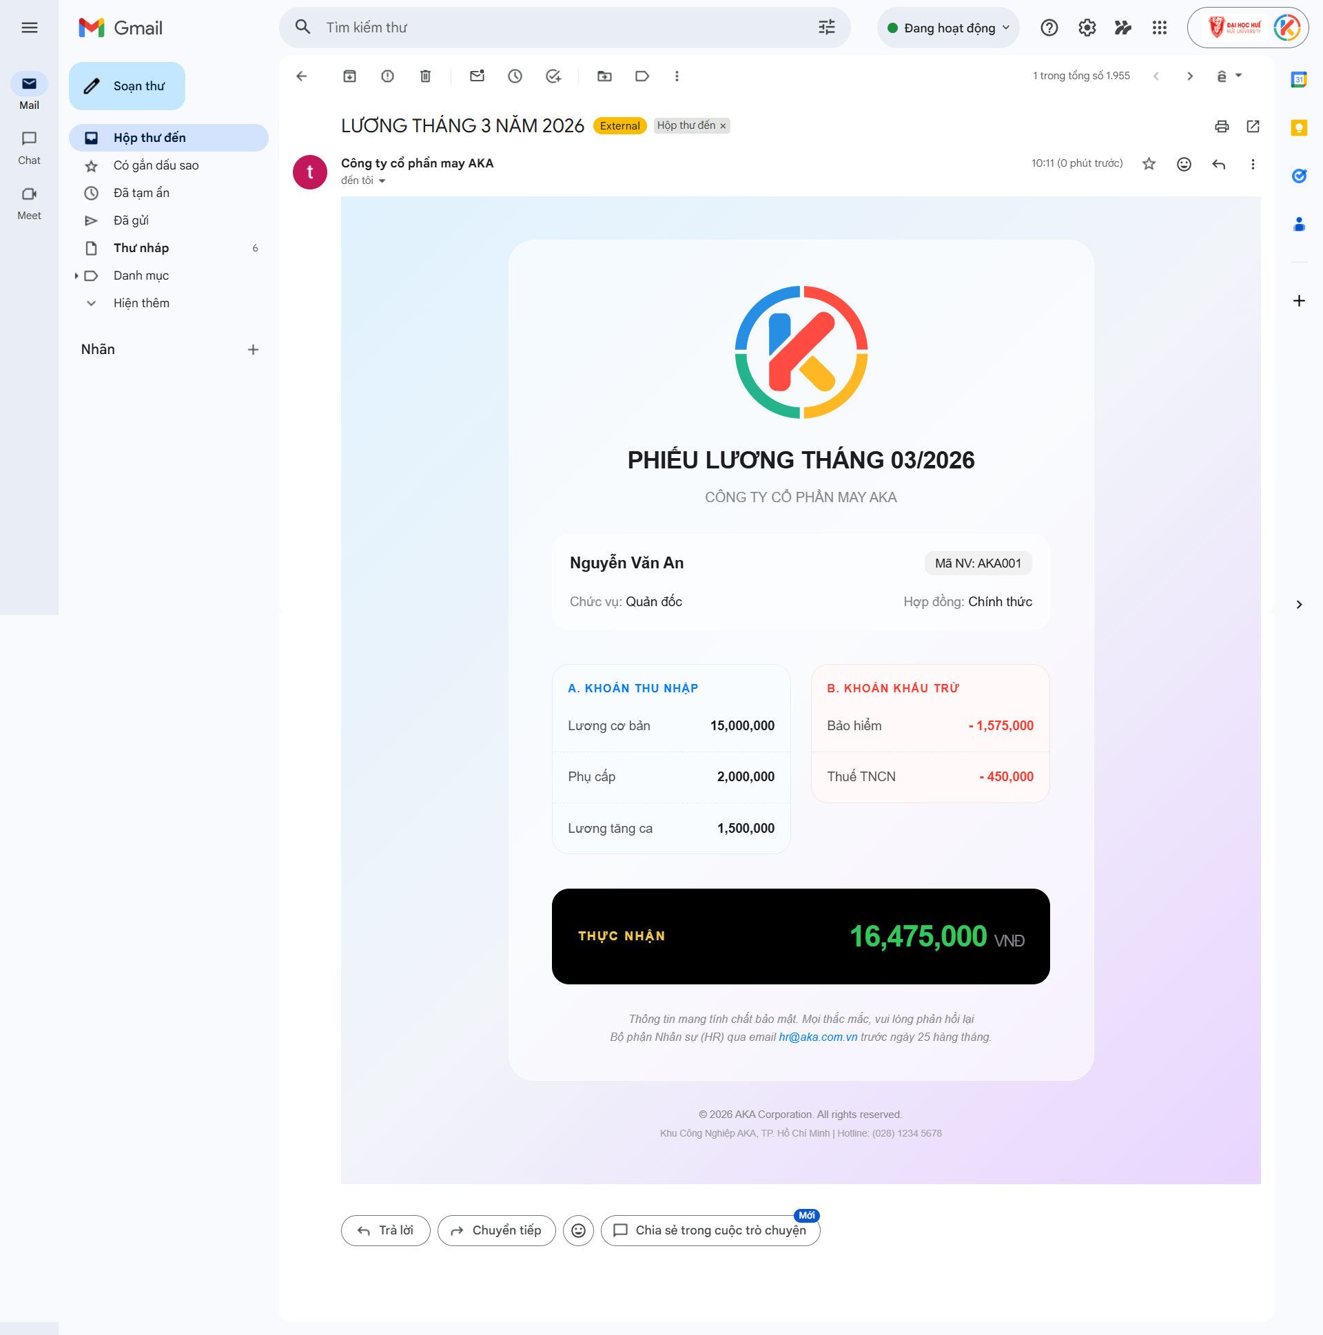Mark the email as unread
The width and height of the screenshot is (1323, 1335).
(x=477, y=76)
